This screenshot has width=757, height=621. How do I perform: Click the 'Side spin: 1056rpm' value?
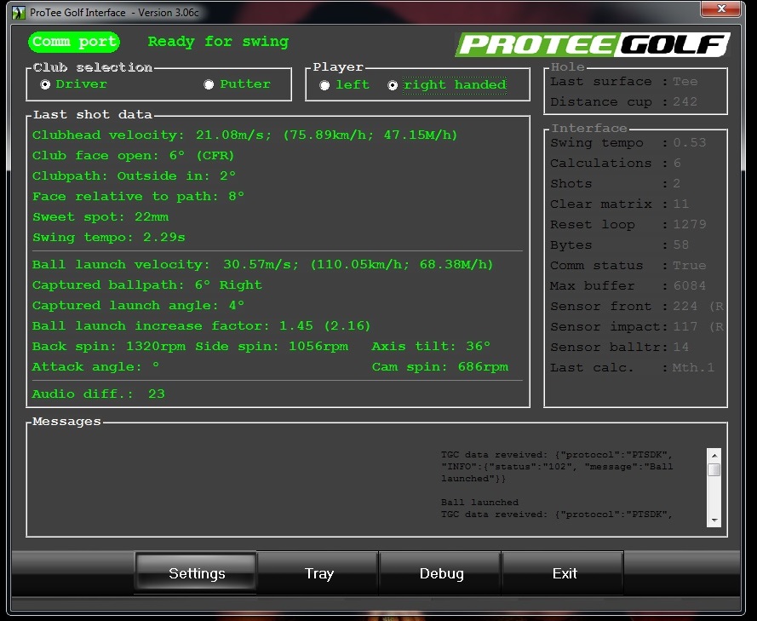(272, 346)
